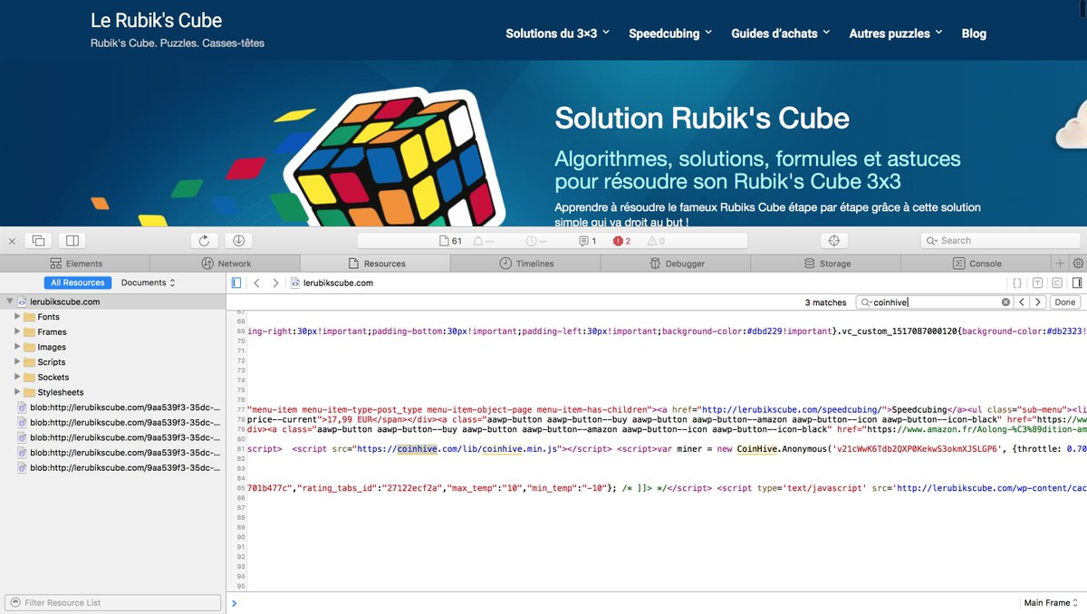Toggle pretty print curly braces
This screenshot has width=1087, height=614.
tap(1017, 283)
